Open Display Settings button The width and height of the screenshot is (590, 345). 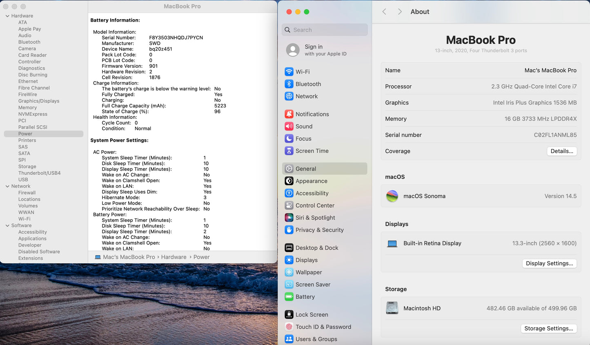[549, 263]
